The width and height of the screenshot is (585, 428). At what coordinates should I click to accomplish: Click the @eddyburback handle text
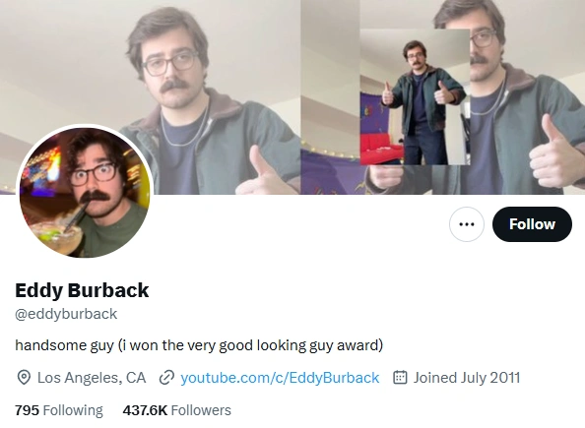point(66,314)
